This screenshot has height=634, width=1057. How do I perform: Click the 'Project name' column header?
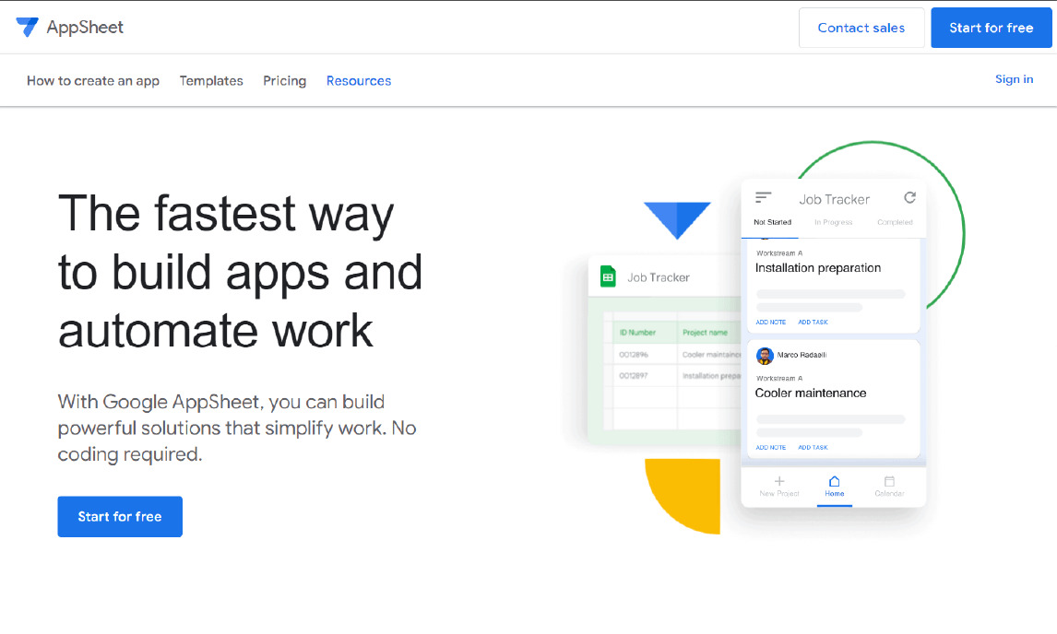coord(705,332)
